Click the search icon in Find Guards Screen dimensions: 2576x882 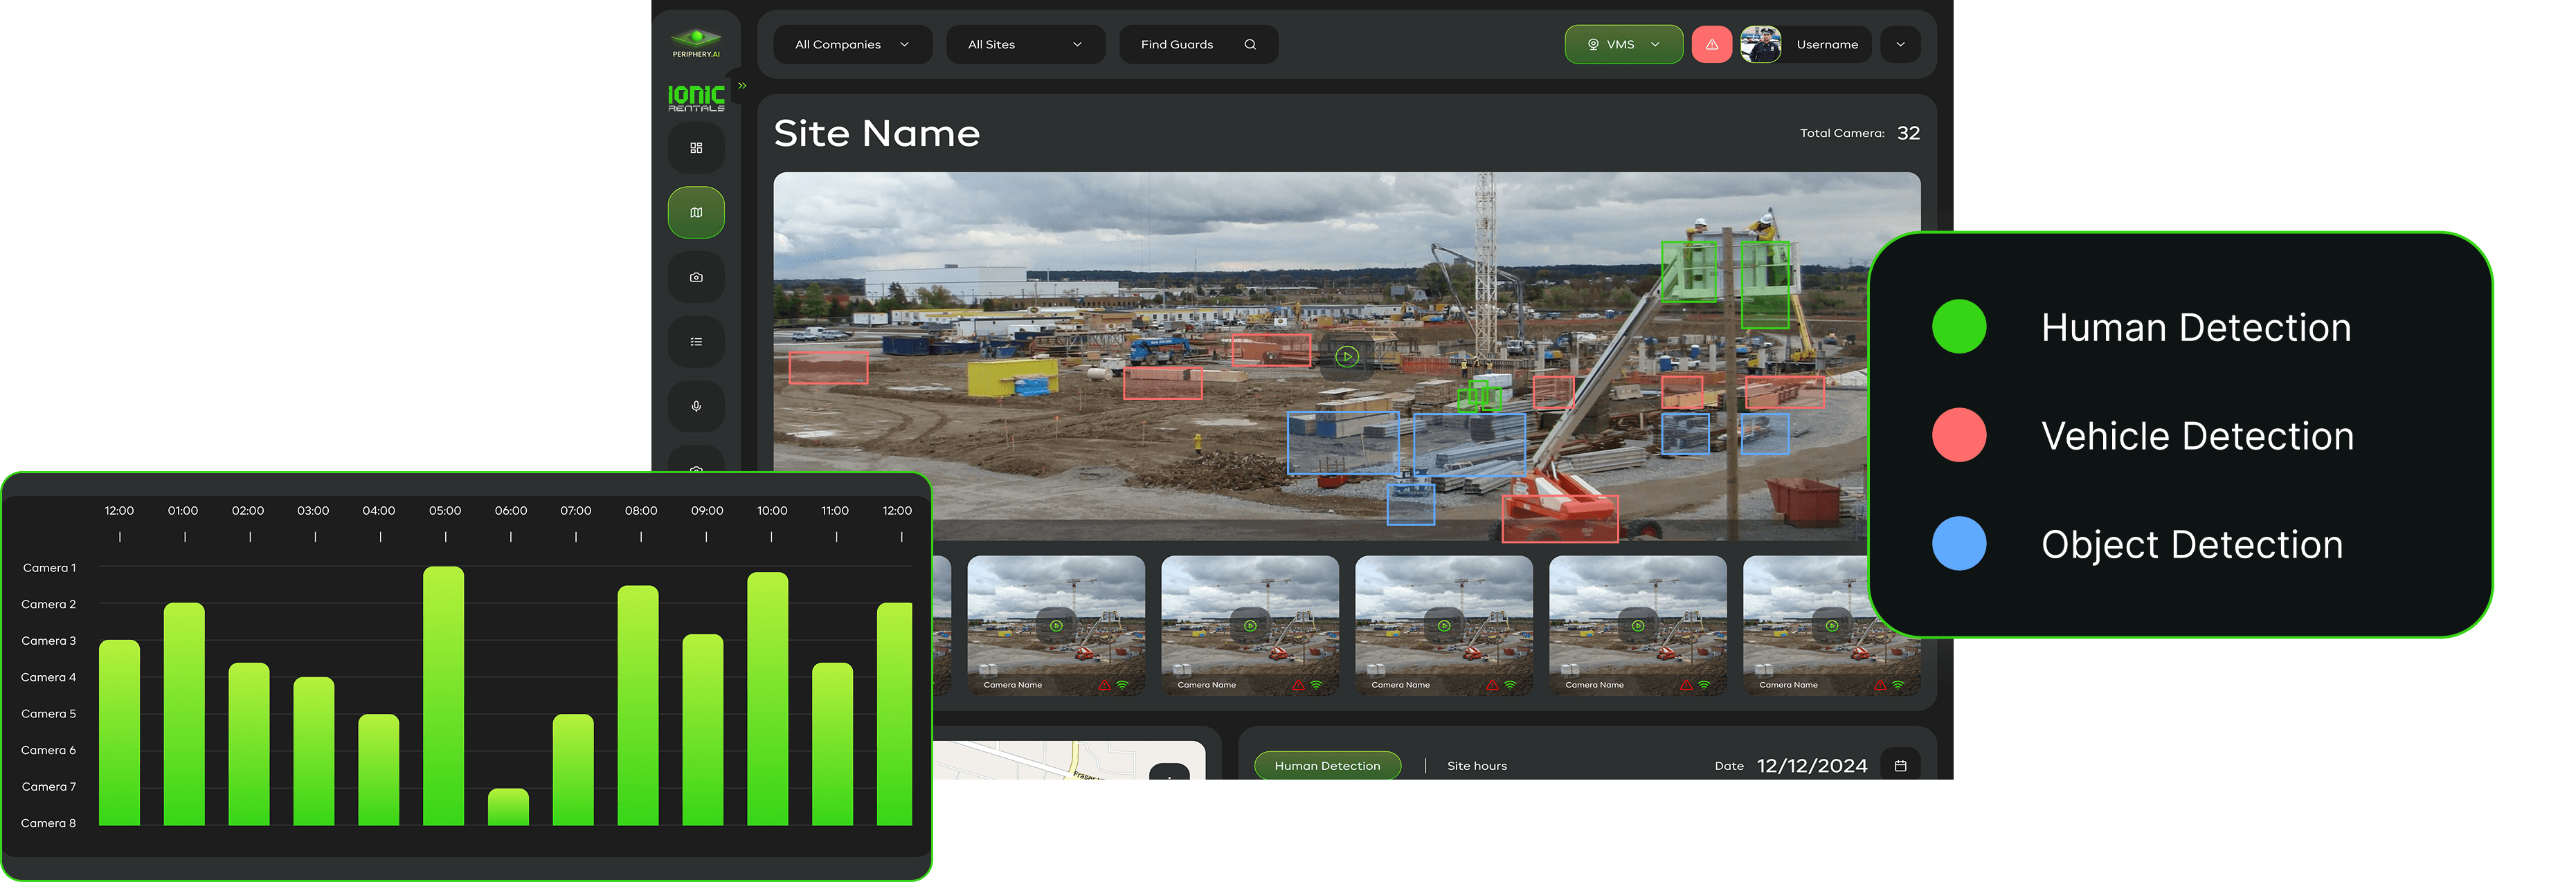[1250, 45]
